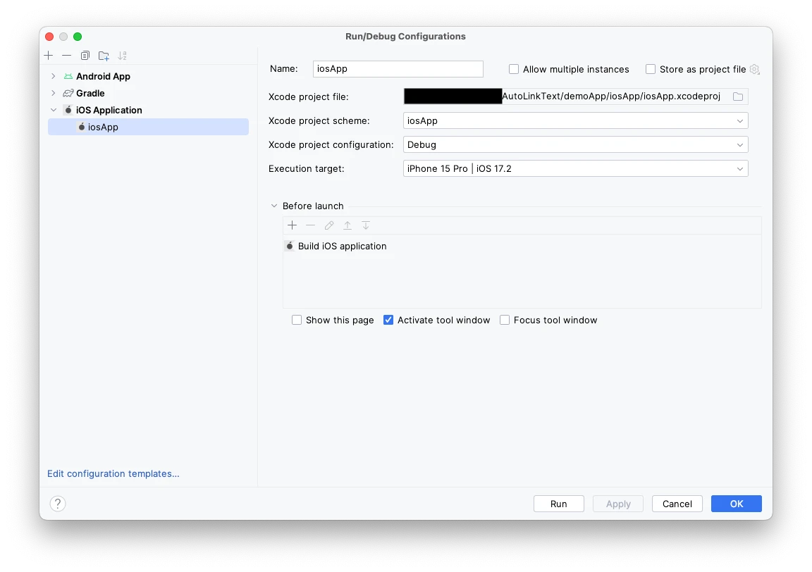Browse for Xcode project file
The width and height of the screenshot is (812, 572).
(738, 97)
